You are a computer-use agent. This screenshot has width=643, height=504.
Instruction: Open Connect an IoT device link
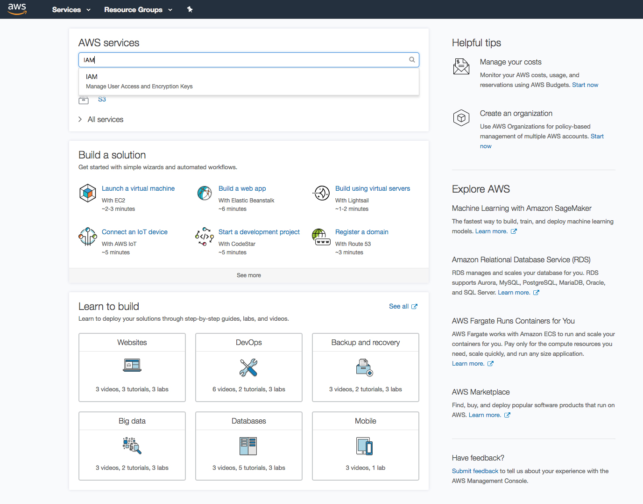click(134, 232)
